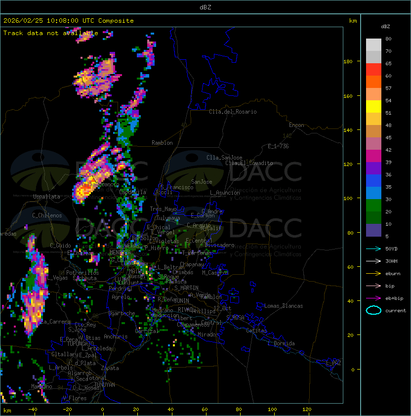Pick the light gray 70–80 dBZ swatch
This screenshot has height=416, width=411.
click(x=373, y=44)
